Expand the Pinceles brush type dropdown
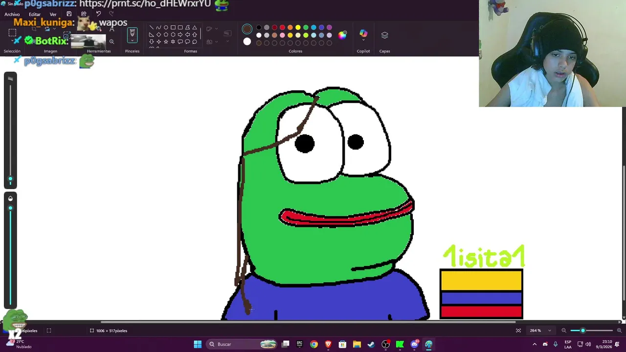This screenshot has width=626, height=352. tap(132, 41)
